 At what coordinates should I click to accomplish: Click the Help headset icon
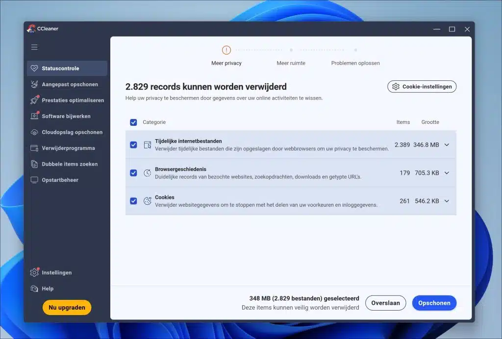coord(34,289)
